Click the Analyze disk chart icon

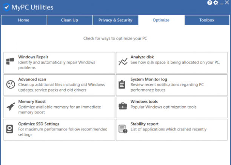[123, 61]
